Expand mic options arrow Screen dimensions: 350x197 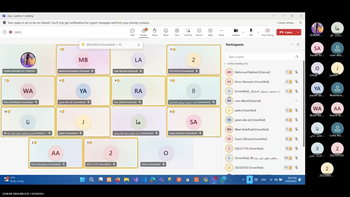[258, 32]
